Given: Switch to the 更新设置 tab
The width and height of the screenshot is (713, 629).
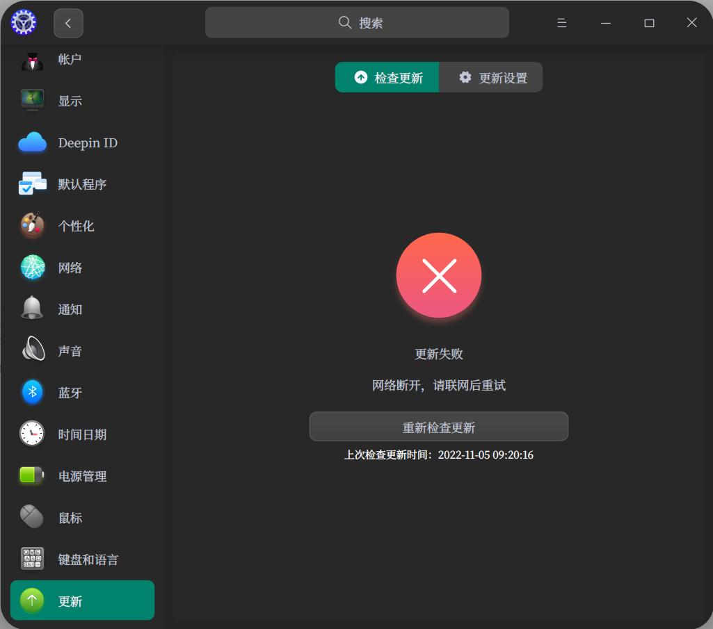Looking at the screenshot, I should 490,77.
